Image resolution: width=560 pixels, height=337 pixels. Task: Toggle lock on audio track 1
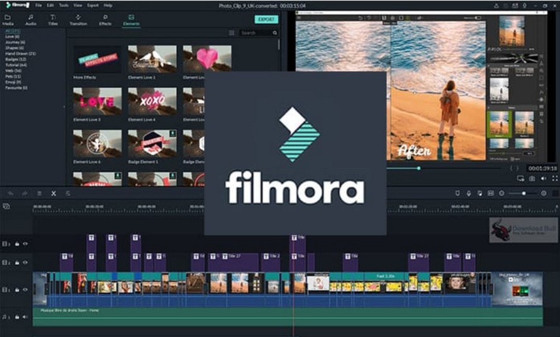click(17, 317)
